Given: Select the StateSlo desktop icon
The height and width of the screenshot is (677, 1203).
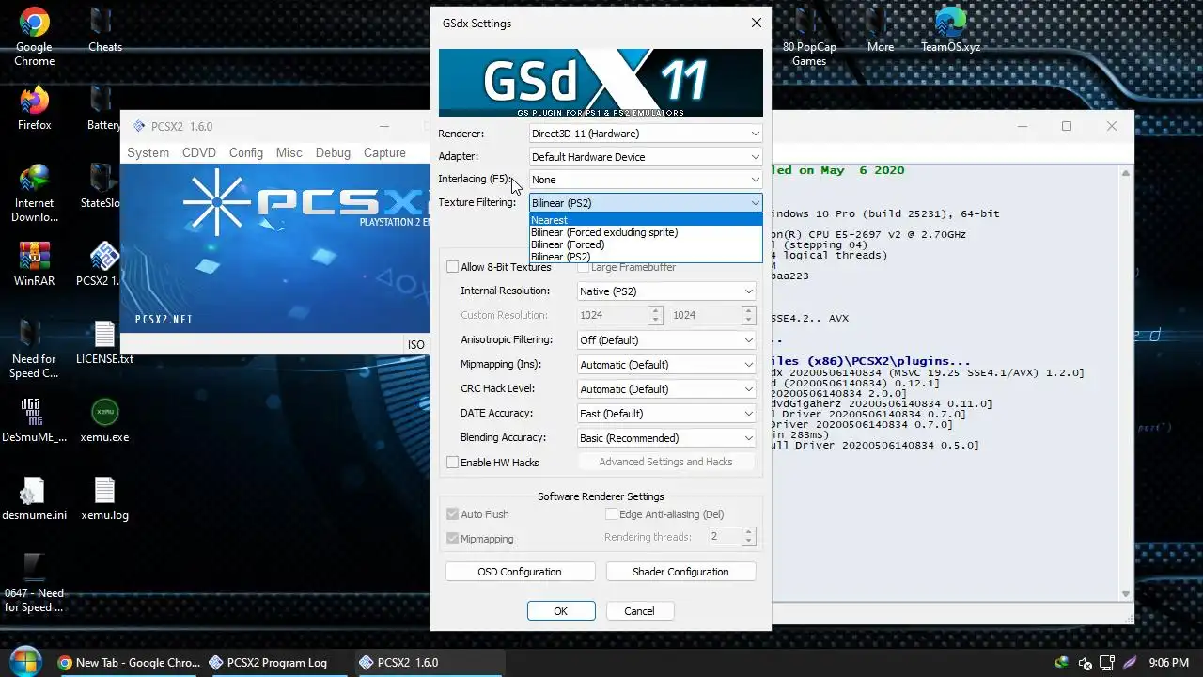Looking at the screenshot, I should [101, 186].
